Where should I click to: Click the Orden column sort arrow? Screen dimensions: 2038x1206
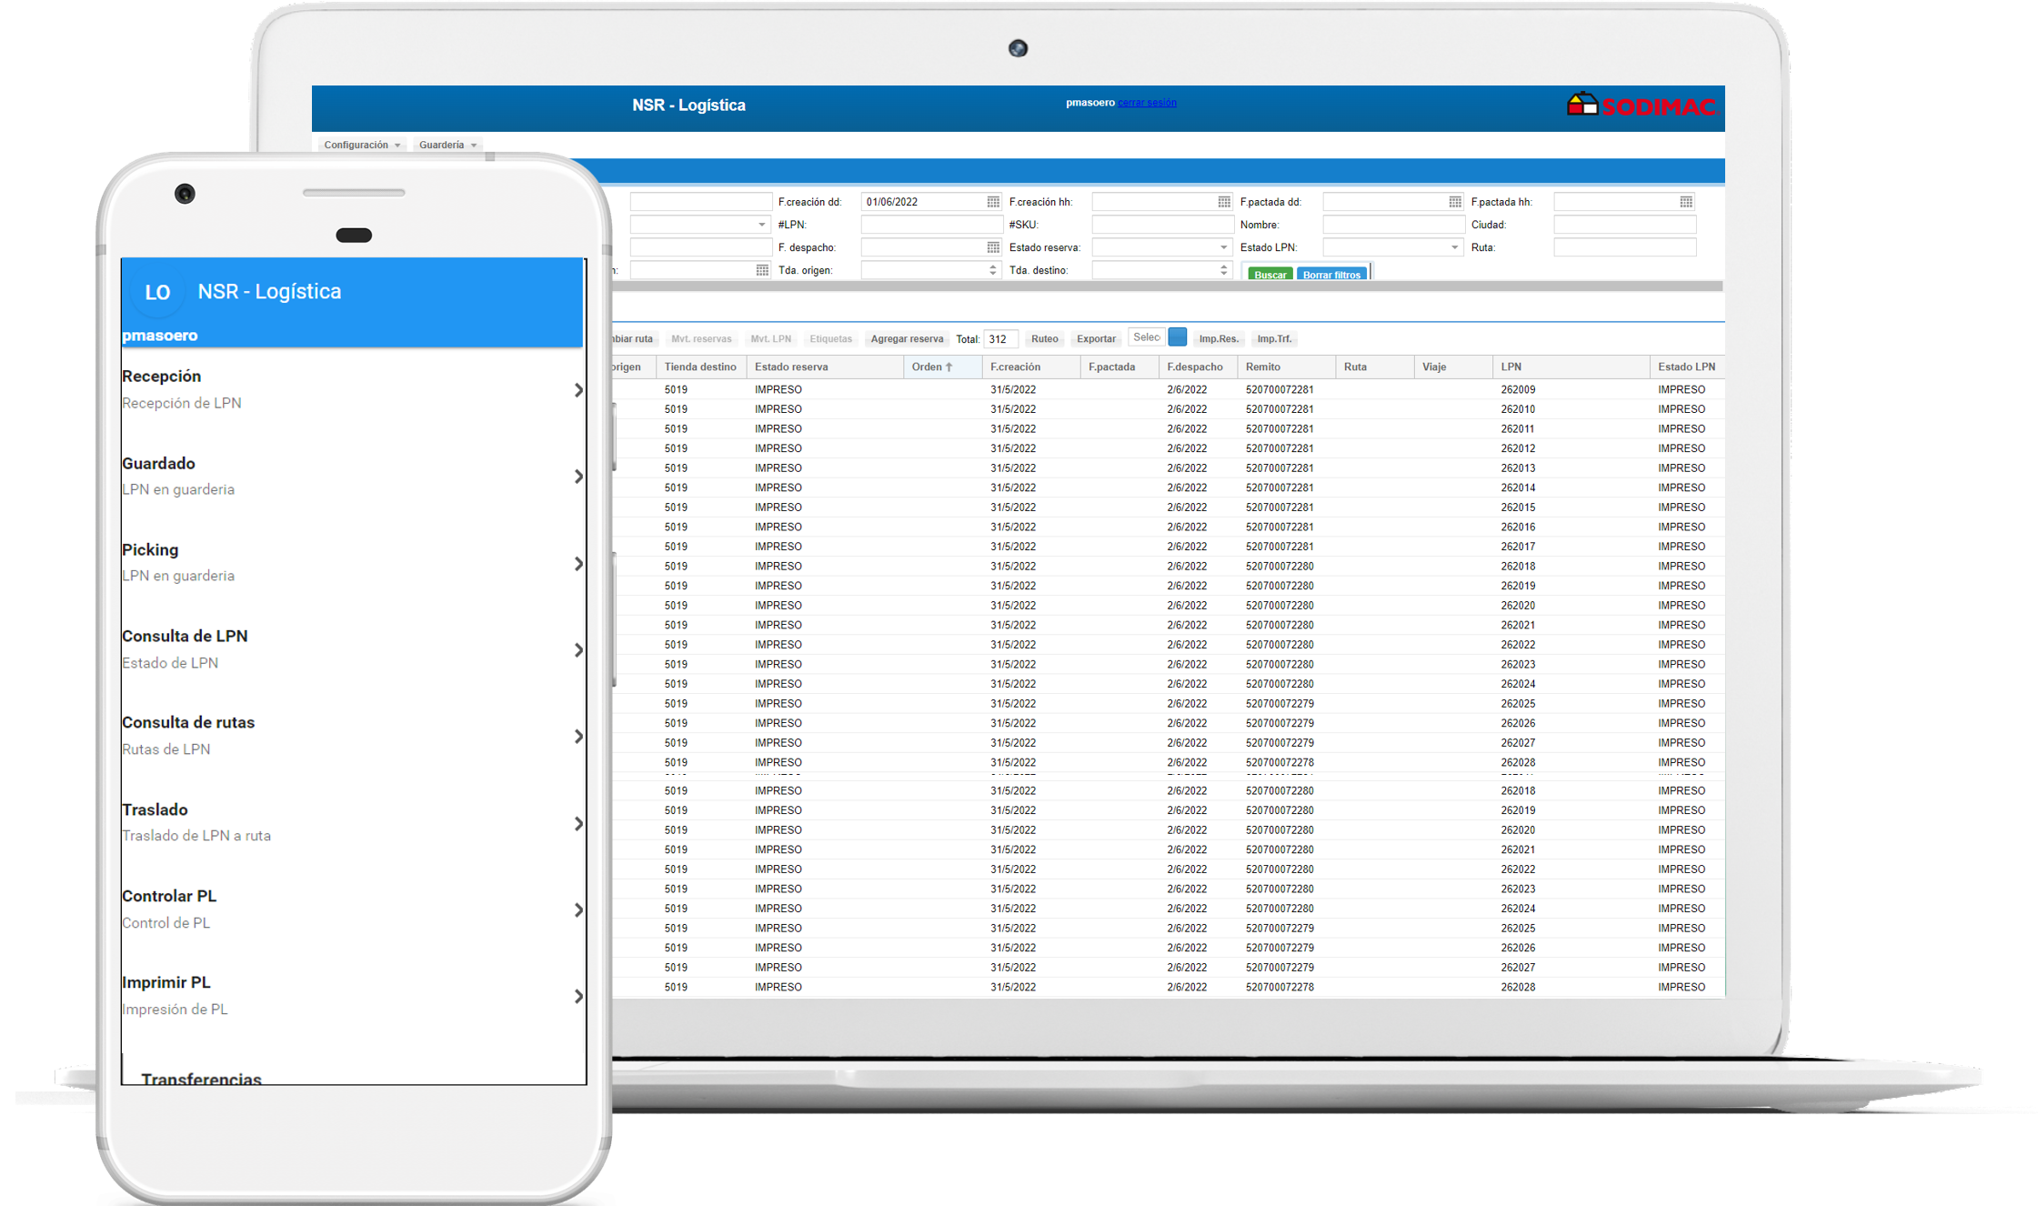[949, 367]
